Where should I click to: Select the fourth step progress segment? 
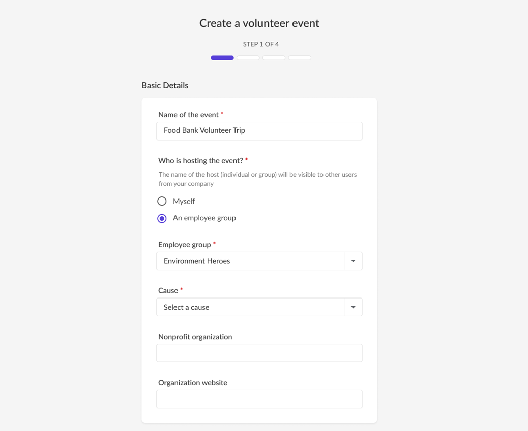[300, 58]
